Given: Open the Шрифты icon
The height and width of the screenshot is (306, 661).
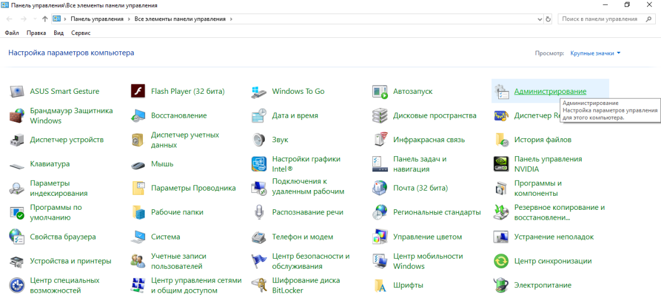Looking at the screenshot, I should click(x=380, y=285).
